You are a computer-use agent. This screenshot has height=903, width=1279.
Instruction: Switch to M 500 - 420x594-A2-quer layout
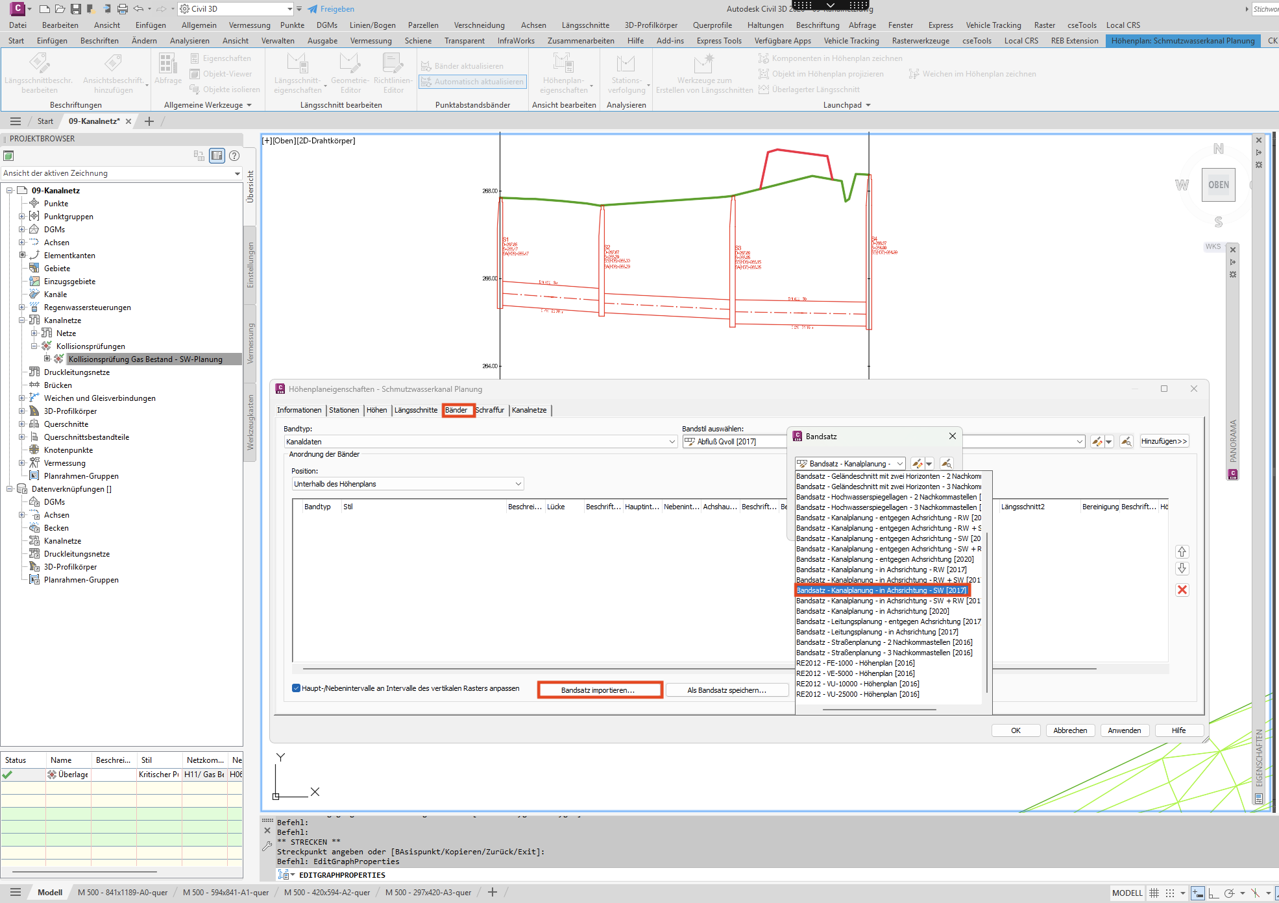point(327,893)
